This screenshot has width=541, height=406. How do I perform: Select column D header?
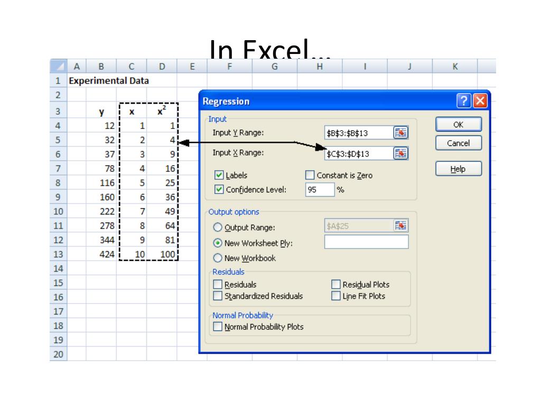coord(162,66)
